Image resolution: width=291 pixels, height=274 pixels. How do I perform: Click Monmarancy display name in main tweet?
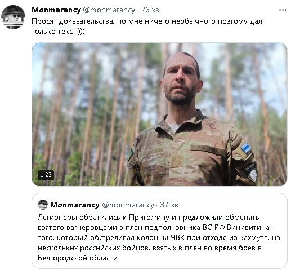pyautogui.click(x=56, y=10)
